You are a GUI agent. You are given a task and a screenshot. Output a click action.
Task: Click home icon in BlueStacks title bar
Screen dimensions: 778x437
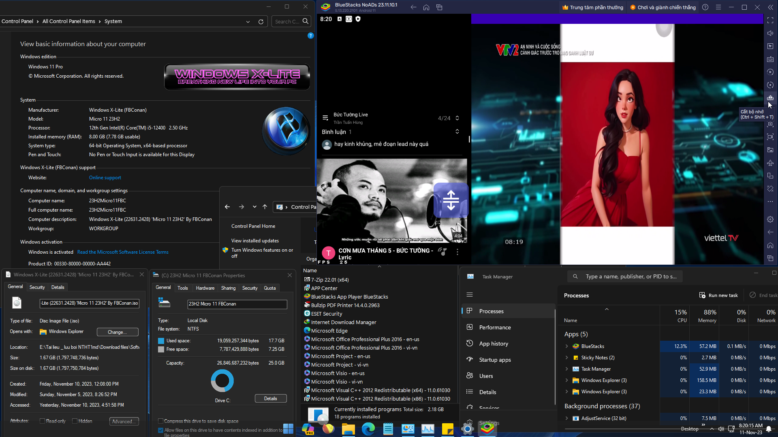426,7
